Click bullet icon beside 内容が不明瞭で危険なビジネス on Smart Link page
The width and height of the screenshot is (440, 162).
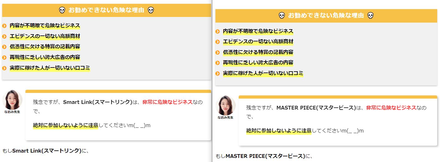coord(4,26)
